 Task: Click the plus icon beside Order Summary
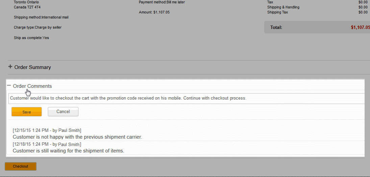click(x=10, y=67)
